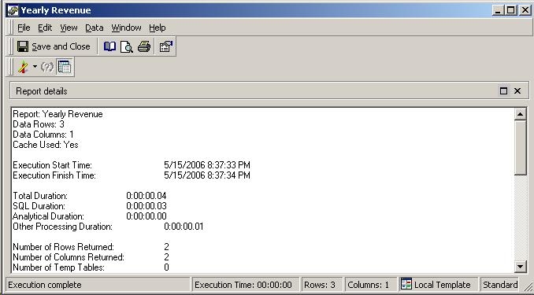Open print preview with the magnifier page icon
Viewport: 534px width, 295px height.
[x=127, y=46]
